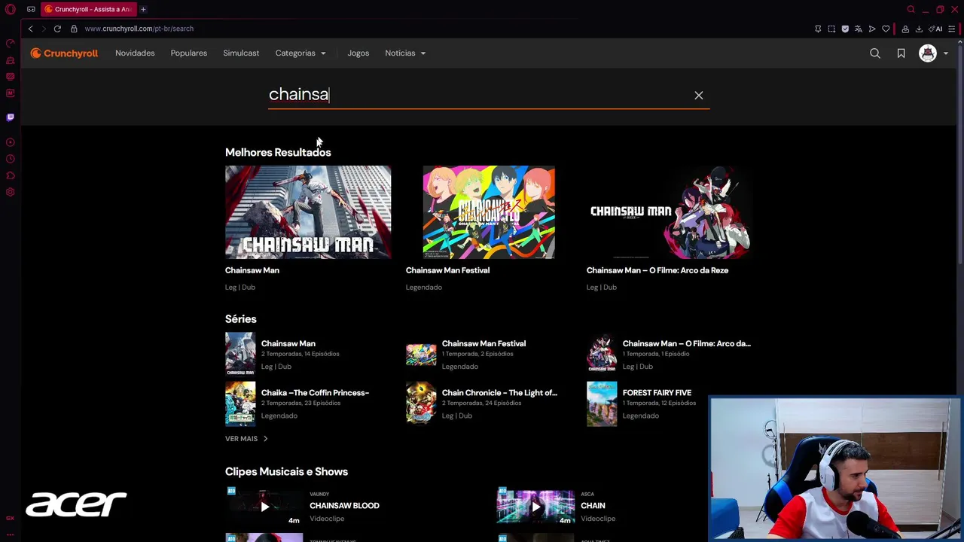Screen dimensions: 964x542
Task: Reload the Crunchyroll page
Action: [x=57, y=29]
